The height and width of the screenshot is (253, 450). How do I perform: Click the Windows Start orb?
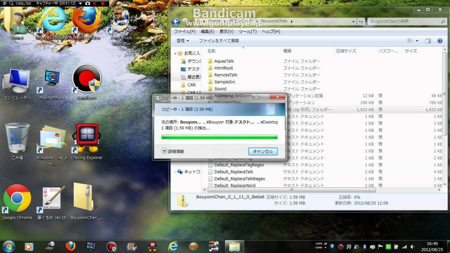[8, 246]
